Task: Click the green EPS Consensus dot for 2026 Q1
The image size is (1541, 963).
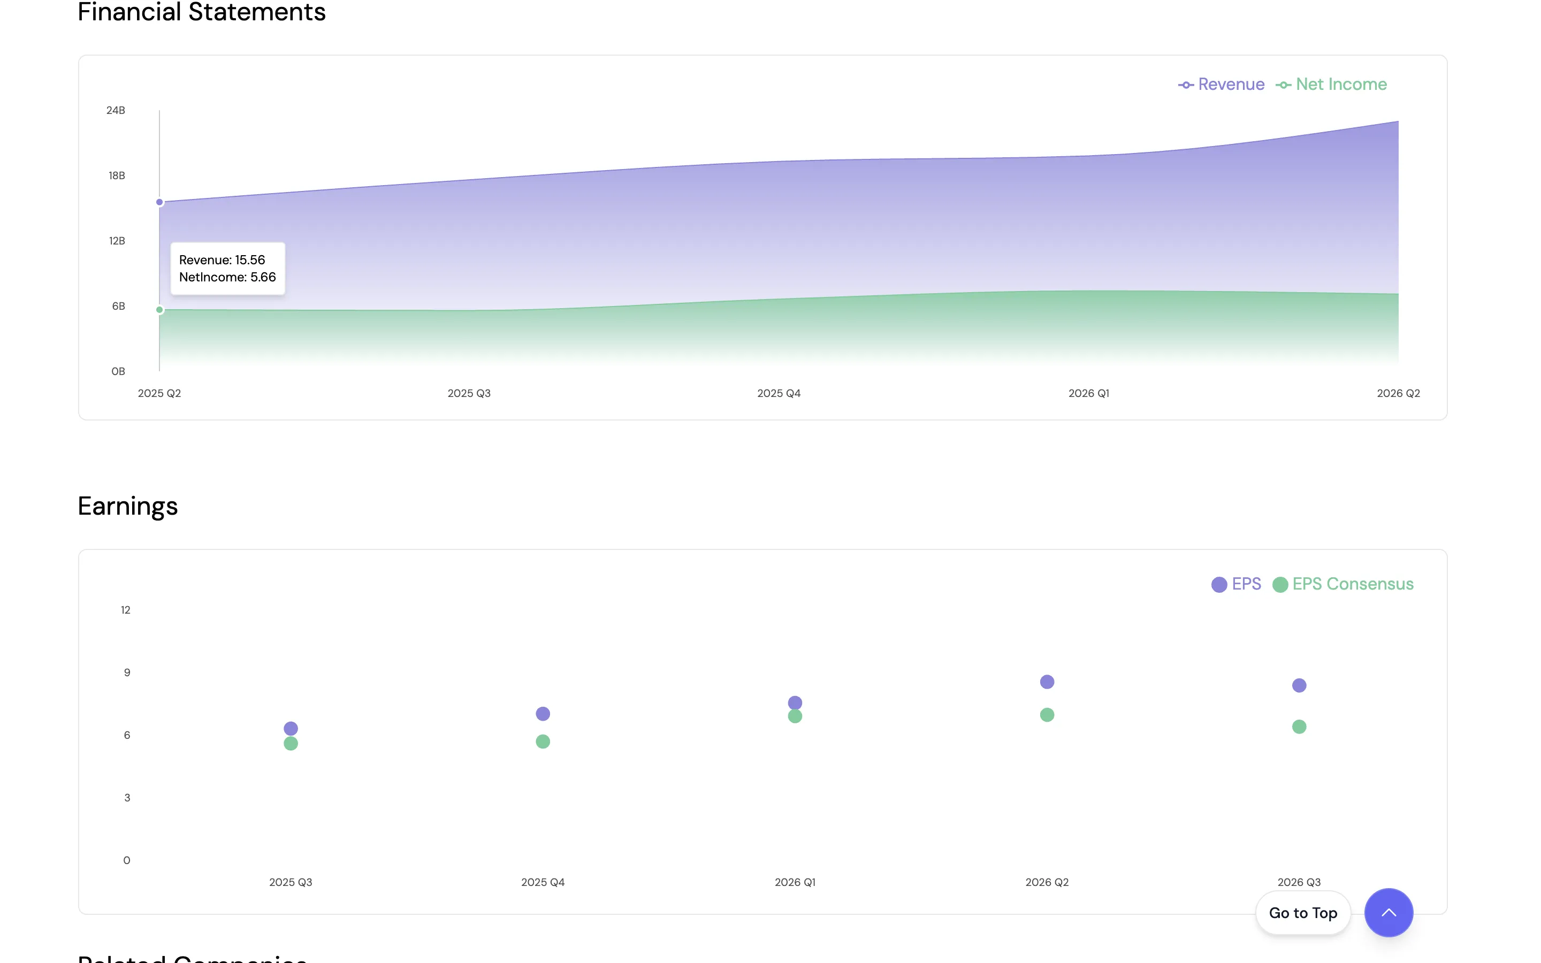Action: (795, 716)
